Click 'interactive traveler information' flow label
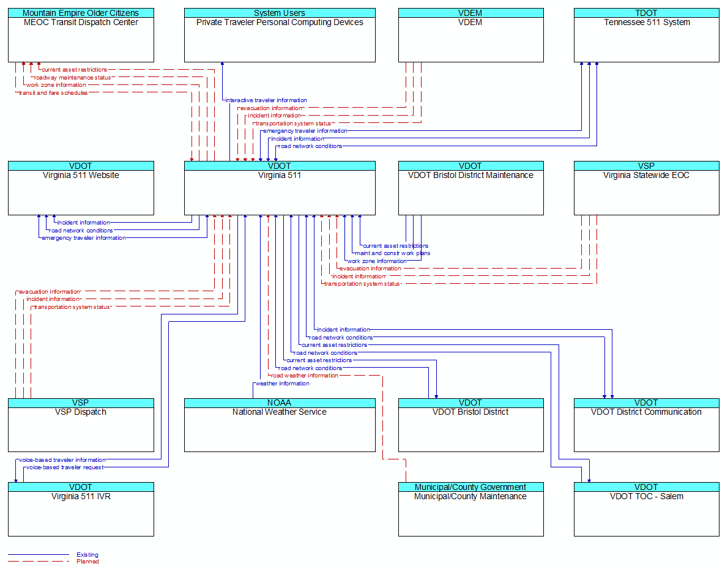The width and height of the screenshot is (725, 572). click(x=266, y=100)
